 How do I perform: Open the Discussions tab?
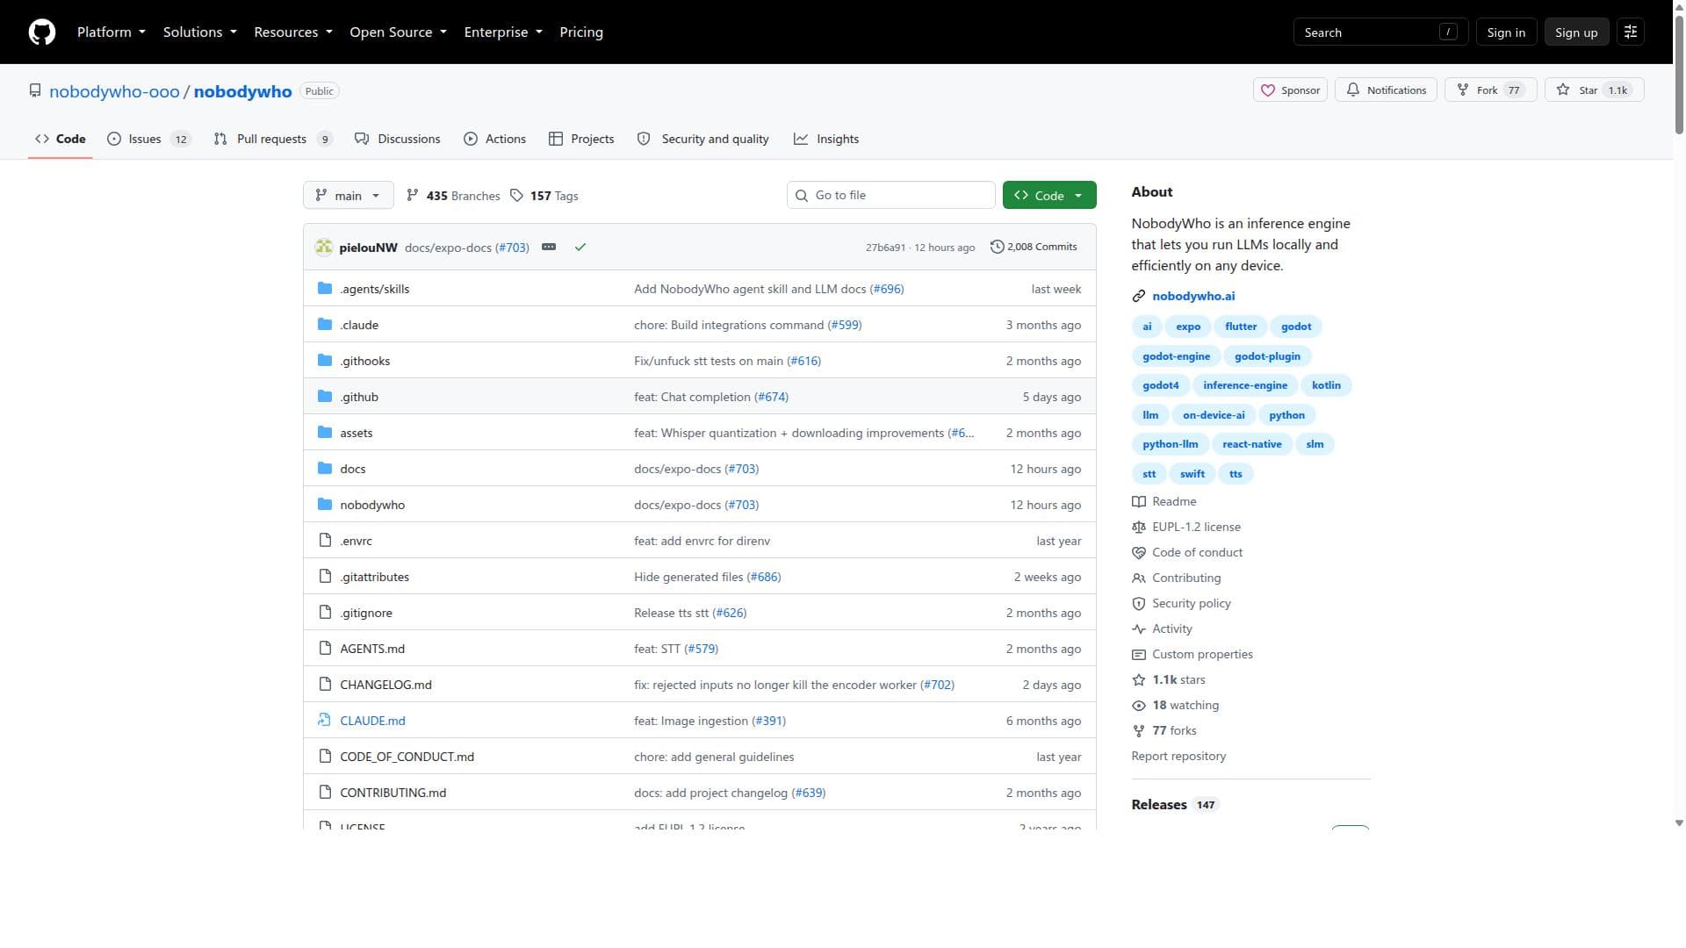click(398, 139)
